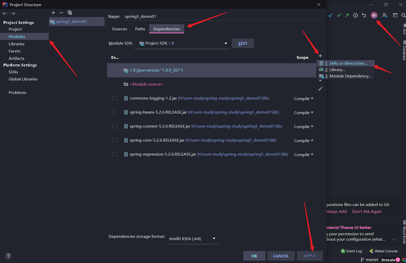Open the Ant tool window
This screenshot has width=406, height=263.
(x=404, y=29)
